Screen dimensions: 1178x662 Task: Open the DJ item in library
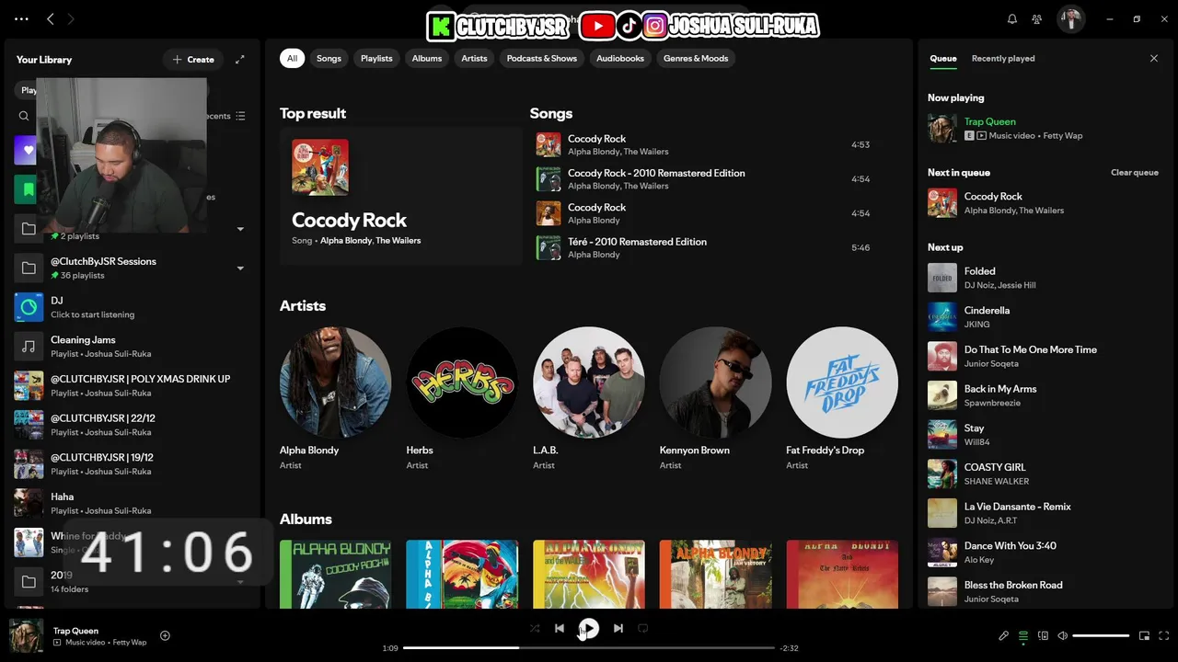click(133, 307)
